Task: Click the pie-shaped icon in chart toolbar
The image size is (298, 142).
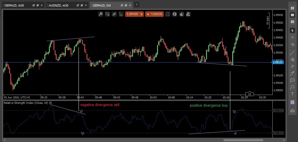Action: pos(181,14)
